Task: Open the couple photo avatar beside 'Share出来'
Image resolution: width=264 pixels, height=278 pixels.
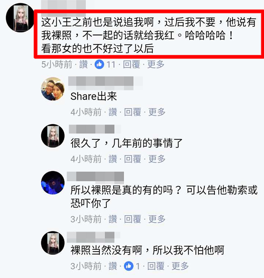Action: click(x=53, y=89)
